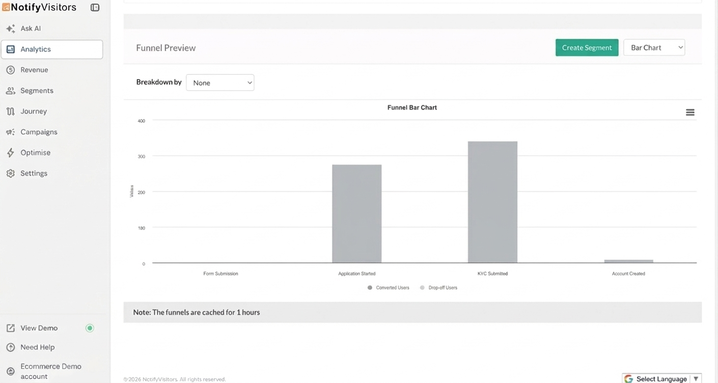Click the NotifyVisitors logo icon
Screen dimensions: 718x383
pyautogui.click(x=6, y=7)
